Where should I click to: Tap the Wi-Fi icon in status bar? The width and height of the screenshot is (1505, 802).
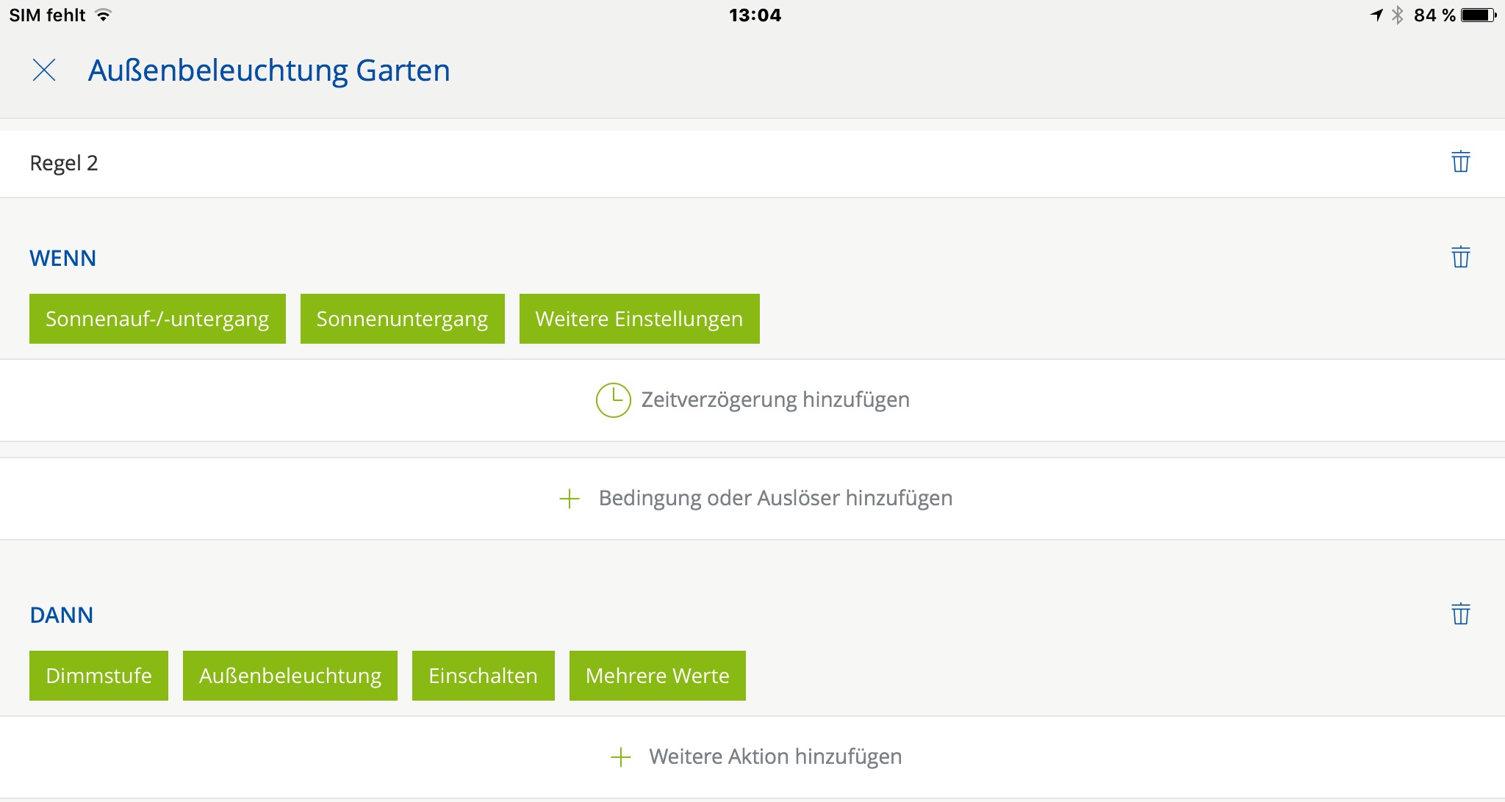tap(104, 15)
